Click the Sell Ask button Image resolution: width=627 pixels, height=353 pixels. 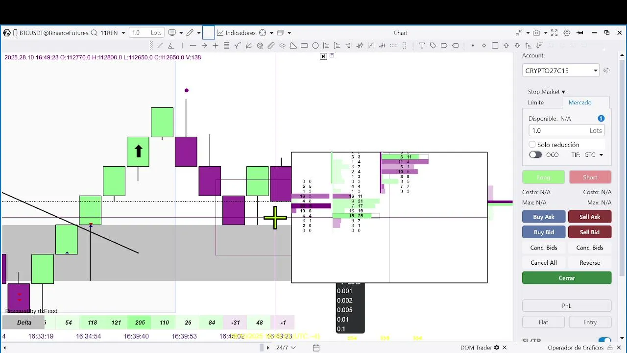[590, 217]
